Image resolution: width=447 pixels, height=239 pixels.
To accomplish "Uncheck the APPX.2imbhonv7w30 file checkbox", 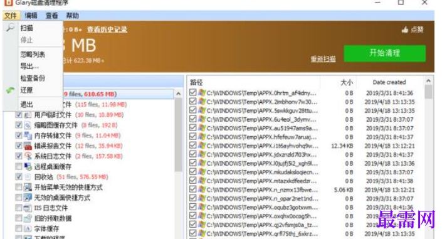I will coord(193,102).
